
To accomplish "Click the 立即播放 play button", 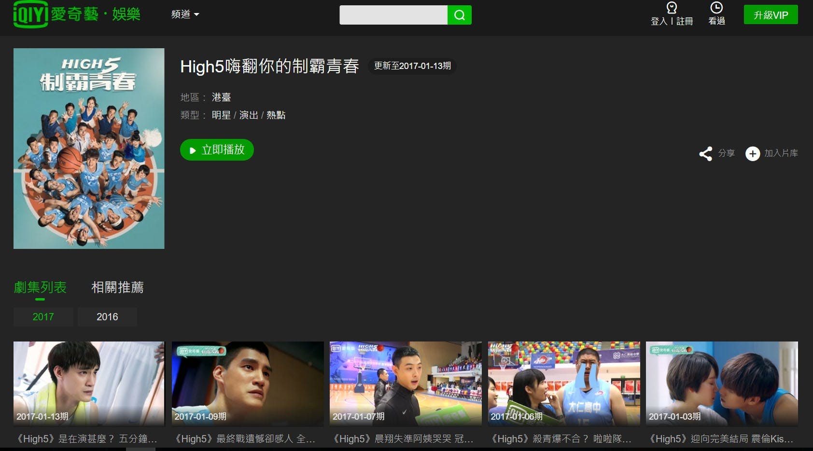I will 217,150.
